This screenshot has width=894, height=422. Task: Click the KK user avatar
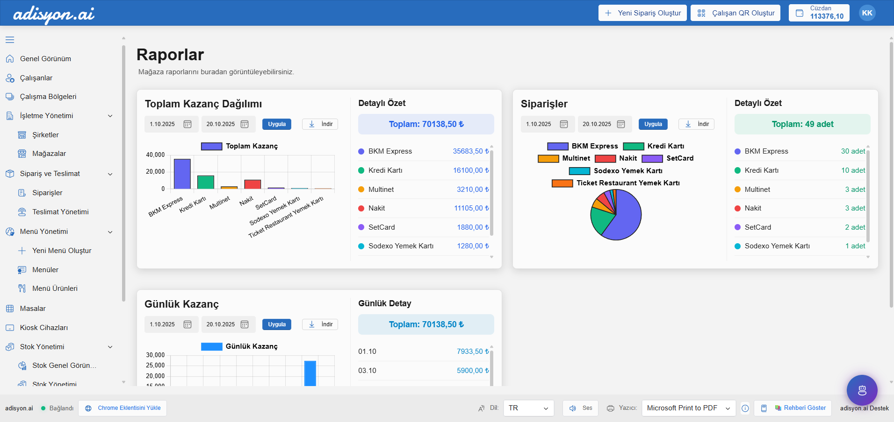click(x=867, y=13)
